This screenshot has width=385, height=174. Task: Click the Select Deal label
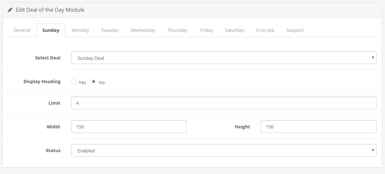[48, 58]
